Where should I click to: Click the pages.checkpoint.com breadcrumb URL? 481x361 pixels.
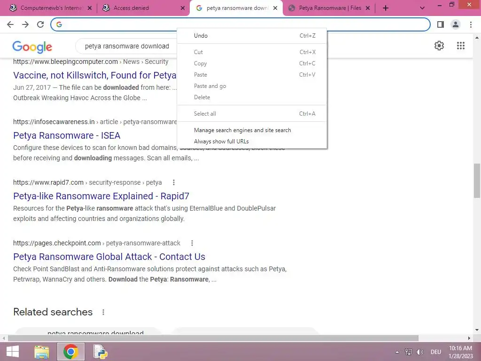click(x=97, y=243)
